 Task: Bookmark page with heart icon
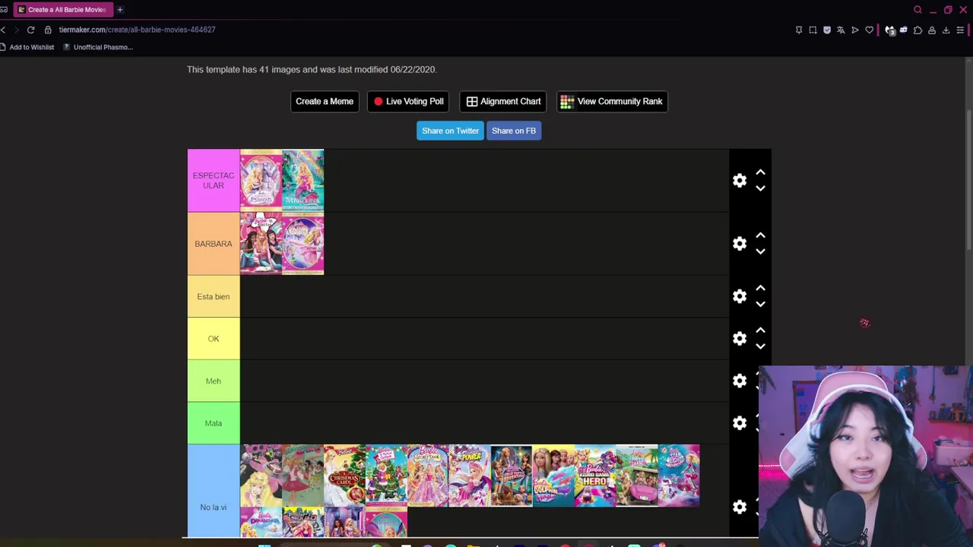[x=870, y=30]
